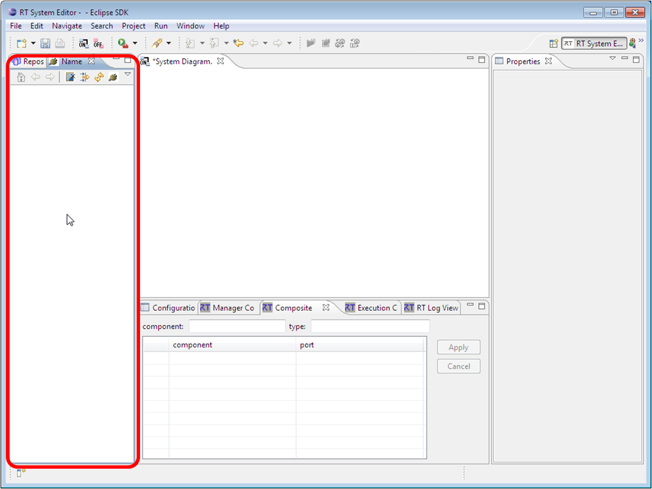This screenshot has height=489, width=652.
Task: Click the third grayed gear toolbar icon
Action: pyautogui.click(x=340, y=43)
